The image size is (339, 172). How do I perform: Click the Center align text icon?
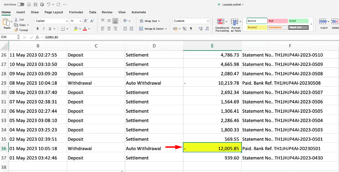[x=109, y=29]
